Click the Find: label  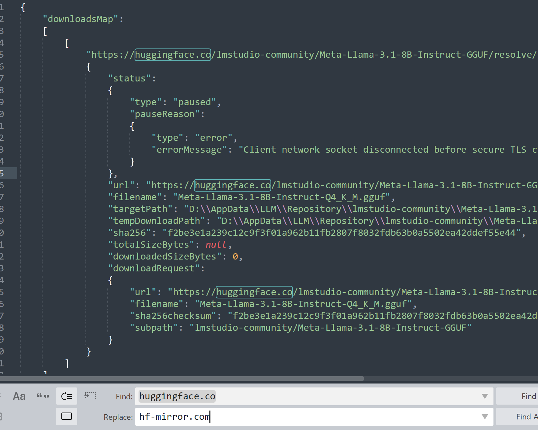pos(124,397)
